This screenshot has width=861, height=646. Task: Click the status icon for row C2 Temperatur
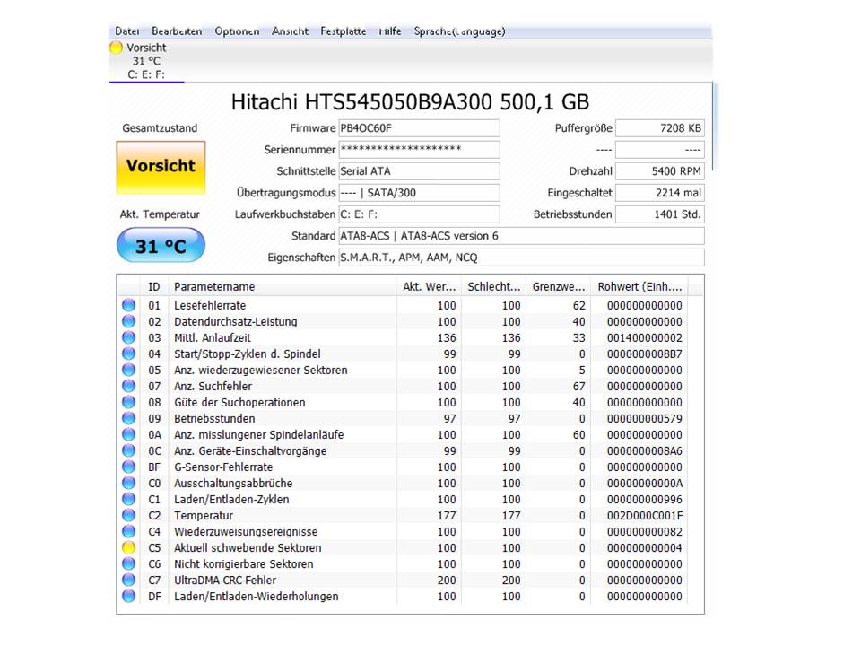pyautogui.click(x=128, y=515)
